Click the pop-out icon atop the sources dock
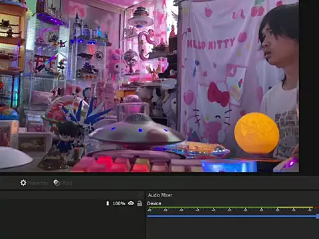319x239 pixels. pos(140,195)
